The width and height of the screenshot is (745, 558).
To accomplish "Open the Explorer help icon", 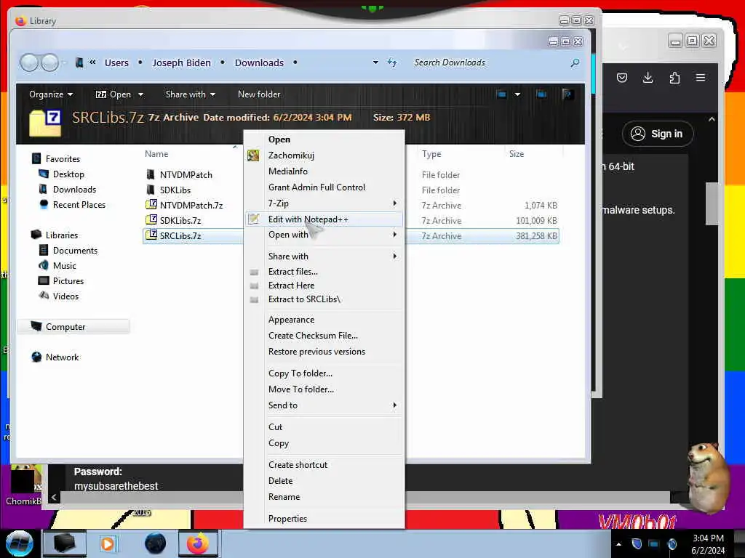I will [567, 94].
